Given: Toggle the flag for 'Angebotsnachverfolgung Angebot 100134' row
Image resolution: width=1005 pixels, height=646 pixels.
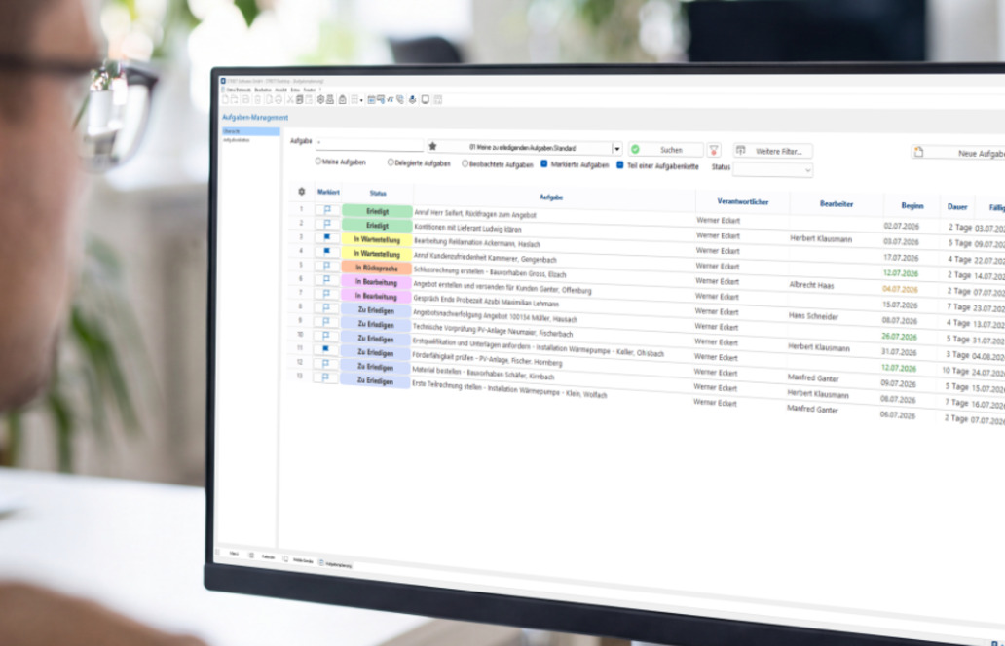Looking at the screenshot, I should tap(327, 308).
